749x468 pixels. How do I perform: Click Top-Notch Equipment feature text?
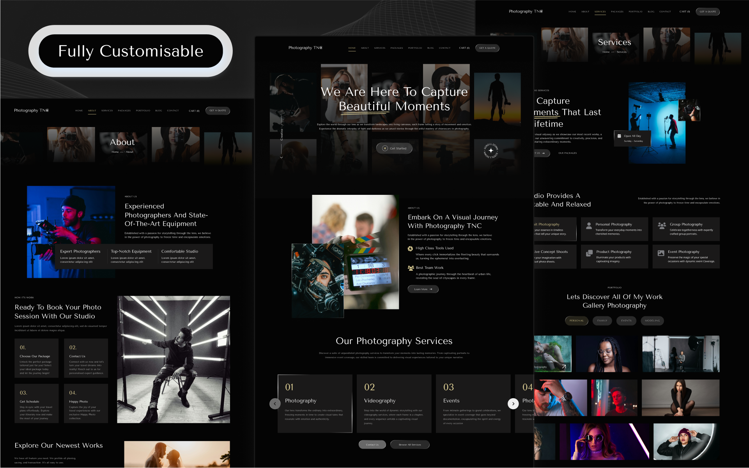(x=131, y=252)
